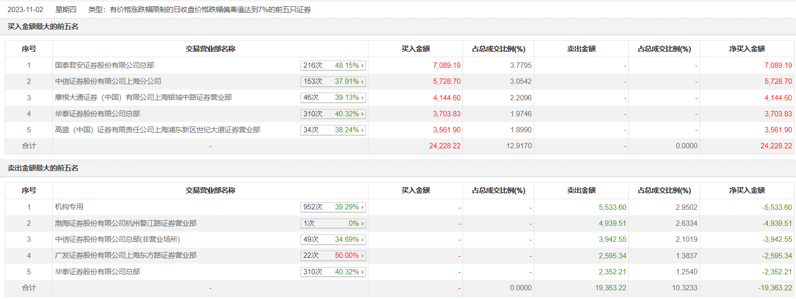The width and height of the screenshot is (796, 299).
Task: Click 净买入金额 header in sell table
Action: [x=747, y=190]
